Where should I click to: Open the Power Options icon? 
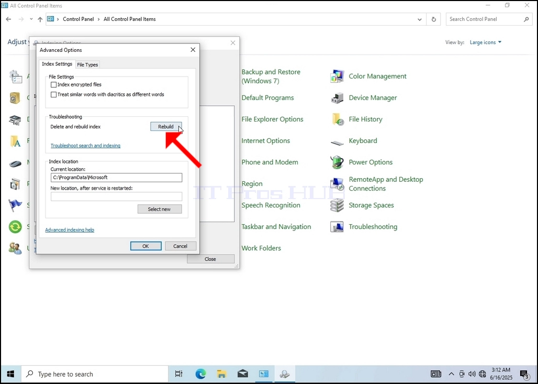pos(337,162)
